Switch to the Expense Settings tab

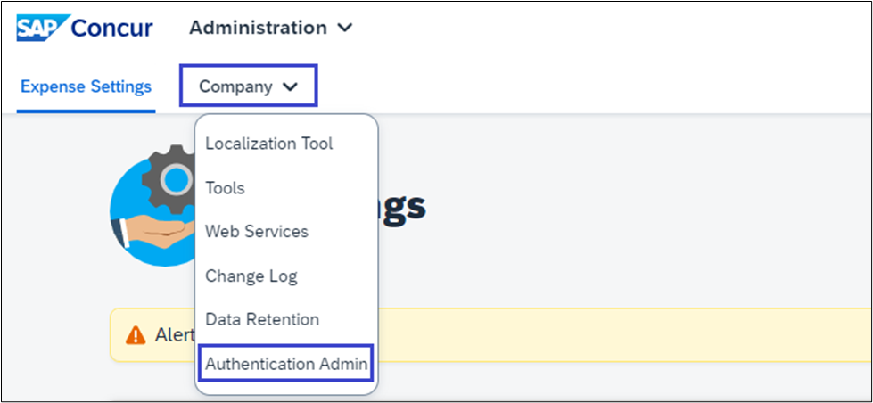[x=86, y=86]
